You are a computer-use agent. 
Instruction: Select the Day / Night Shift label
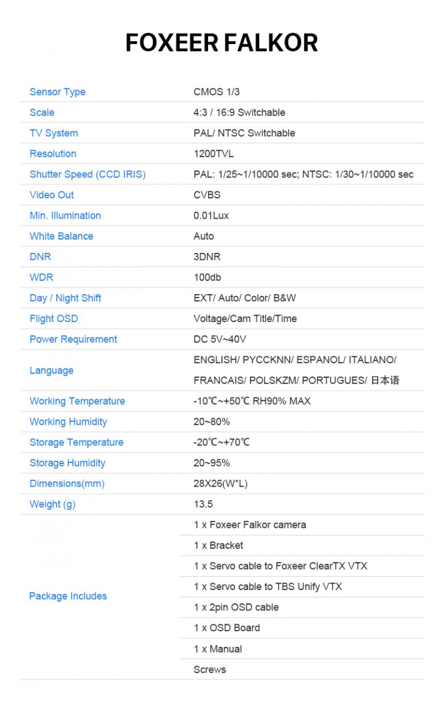point(65,298)
